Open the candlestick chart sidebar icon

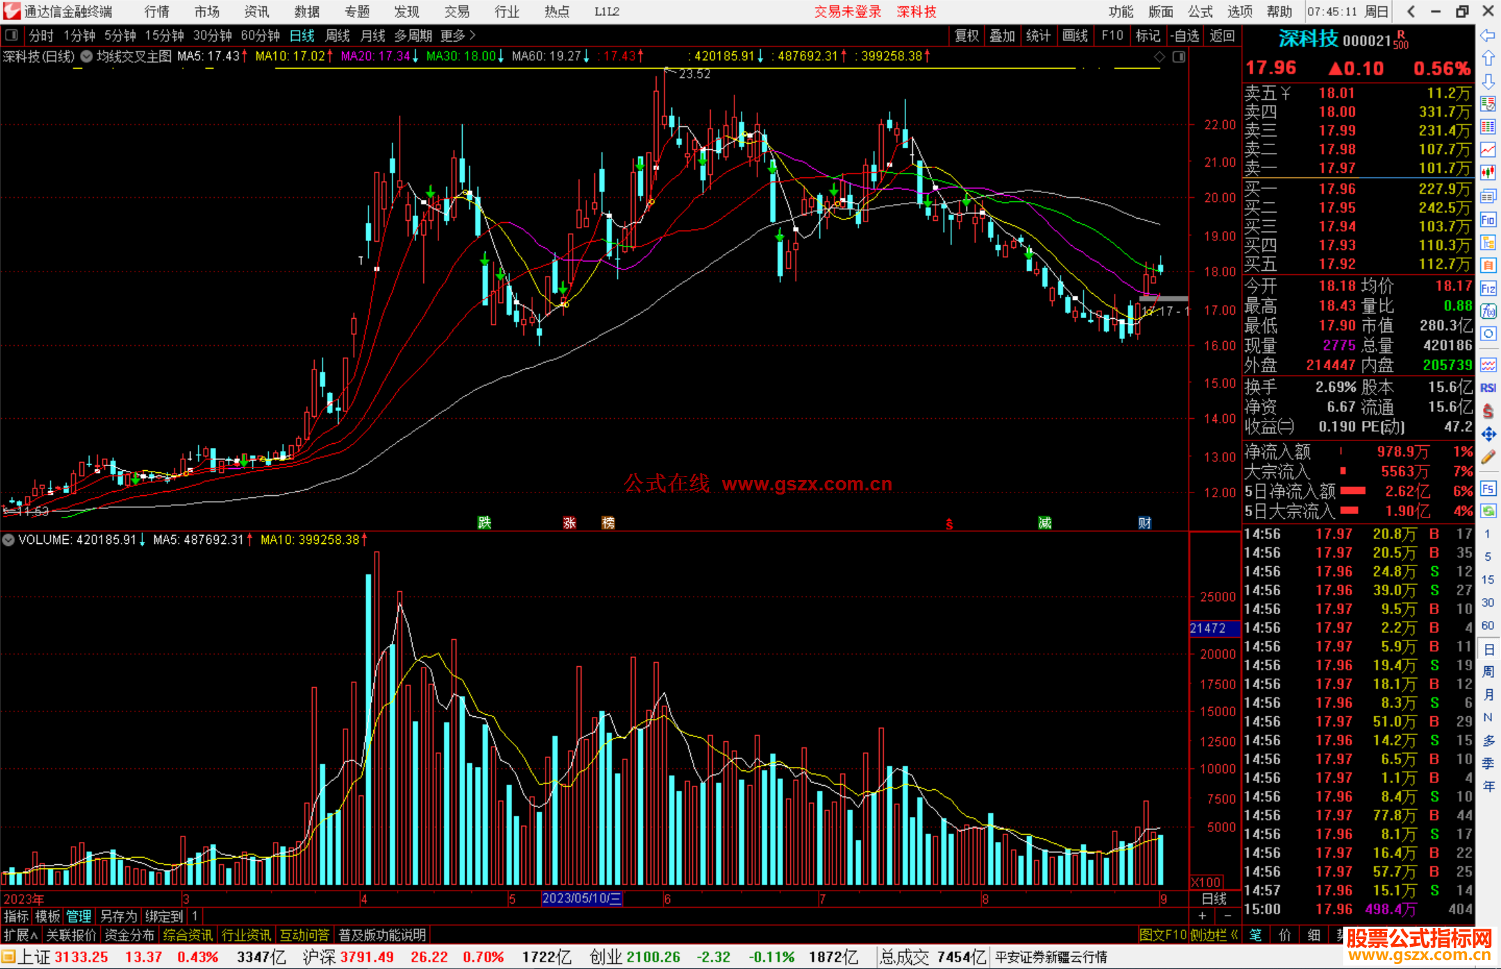coord(1488,172)
